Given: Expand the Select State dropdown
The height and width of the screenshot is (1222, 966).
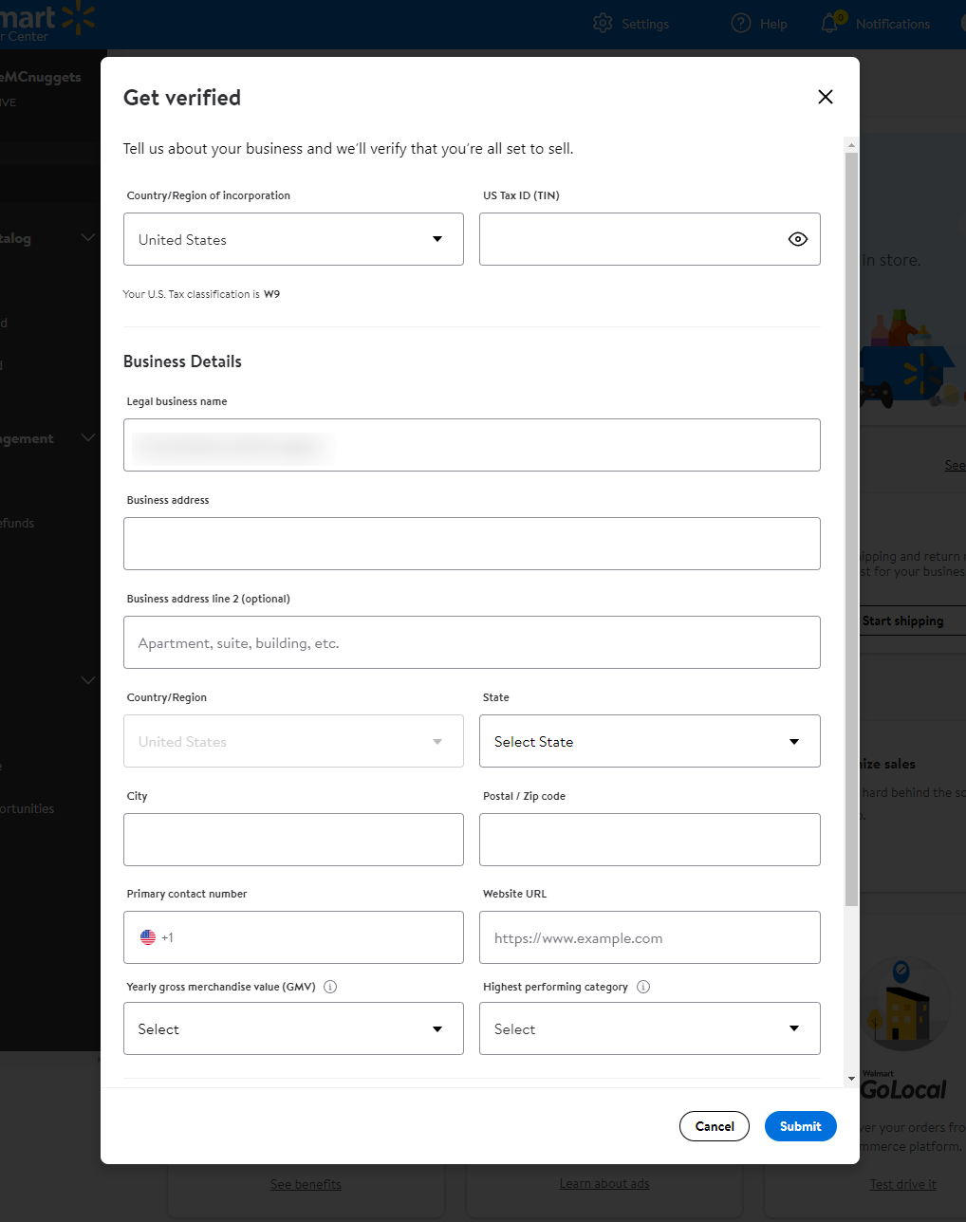Looking at the screenshot, I should [x=649, y=741].
